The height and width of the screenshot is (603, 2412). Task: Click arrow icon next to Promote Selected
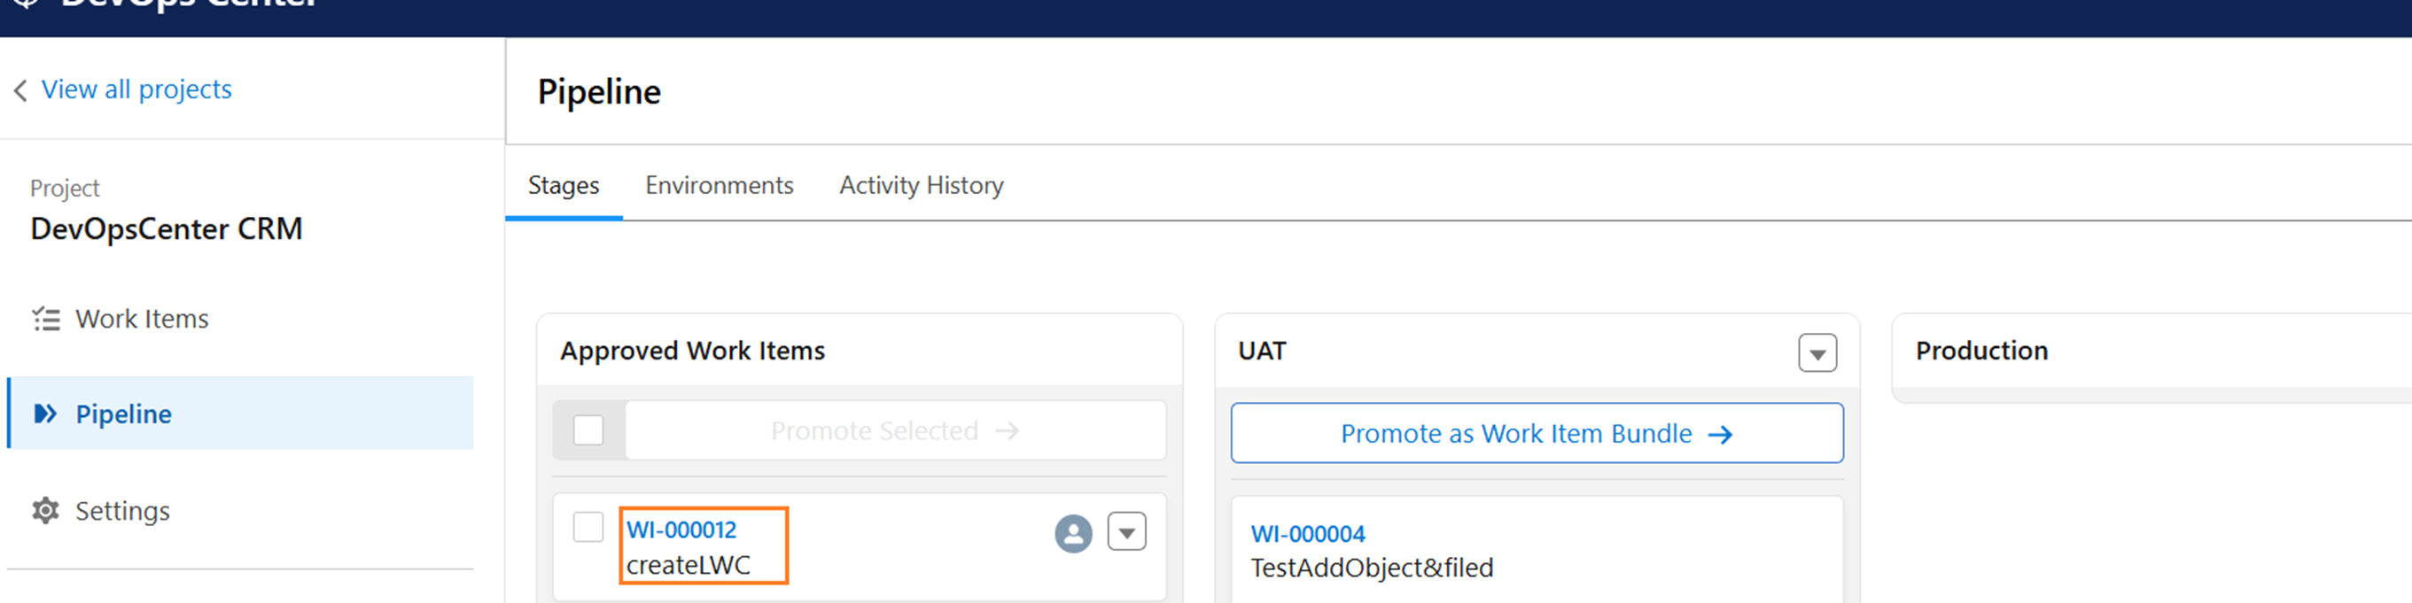point(1008,430)
